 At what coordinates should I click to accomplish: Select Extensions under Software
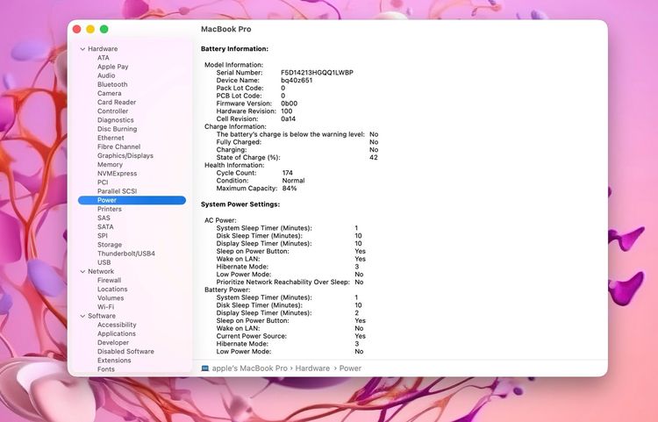(x=114, y=361)
